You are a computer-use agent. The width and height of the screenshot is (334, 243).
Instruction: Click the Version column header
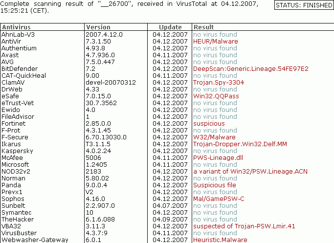(x=98, y=27)
